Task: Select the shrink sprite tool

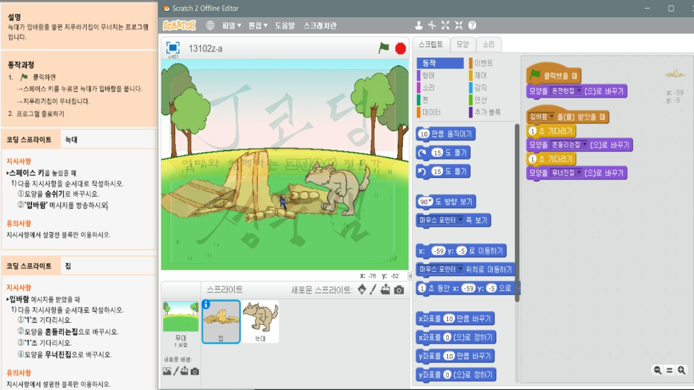Action: click(x=459, y=25)
